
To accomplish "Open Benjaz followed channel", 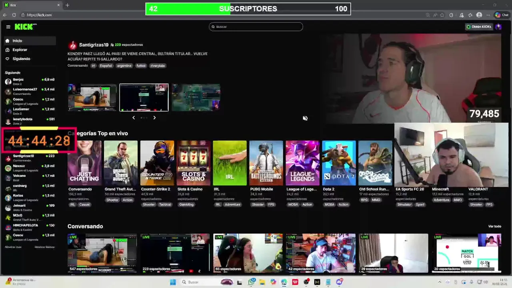I will point(30,82).
